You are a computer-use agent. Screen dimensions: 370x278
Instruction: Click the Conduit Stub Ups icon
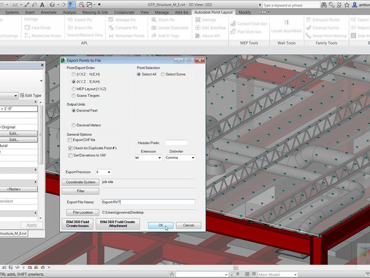pyautogui.click(x=234, y=23)
